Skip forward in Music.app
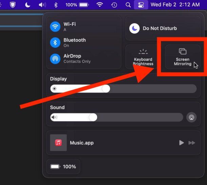 [x=192, y=143]
